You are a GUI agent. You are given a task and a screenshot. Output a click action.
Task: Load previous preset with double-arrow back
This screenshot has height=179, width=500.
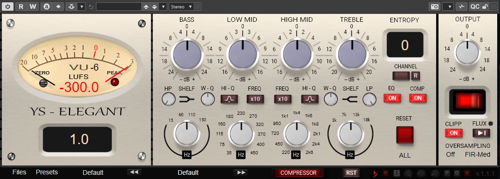(x=134, y=172)
